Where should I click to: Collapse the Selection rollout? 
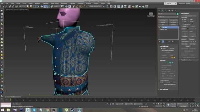pyautogui.click(x=162, y=60)
